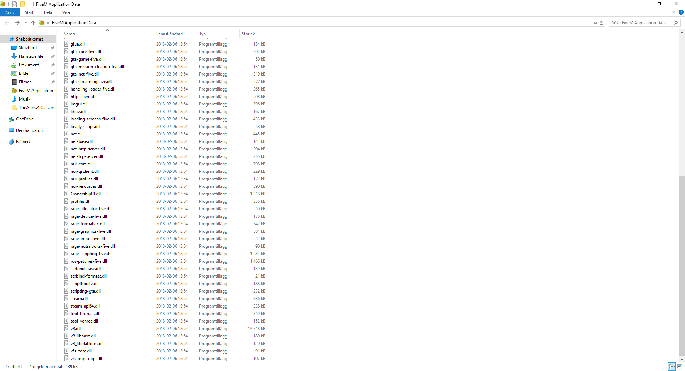Click the OwnershipUI.dll file icon
The image size is (685, 371).
tap(66, 194)
